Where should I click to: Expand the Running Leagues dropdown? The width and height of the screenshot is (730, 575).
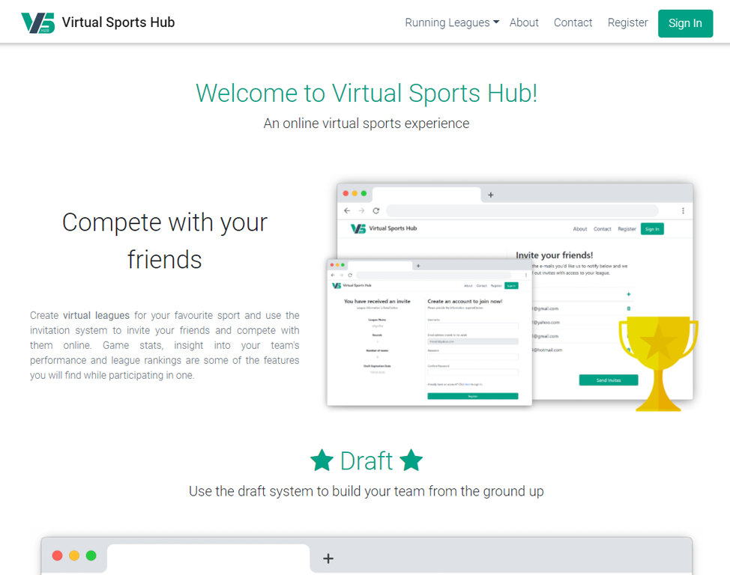click(x=451, y=22)
